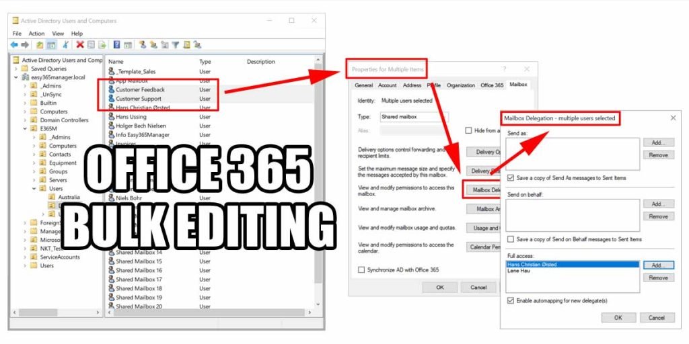689x344 pixels.
Task: Toggle the Show/Hide Action Pane icon
Action: coord(128,45)
